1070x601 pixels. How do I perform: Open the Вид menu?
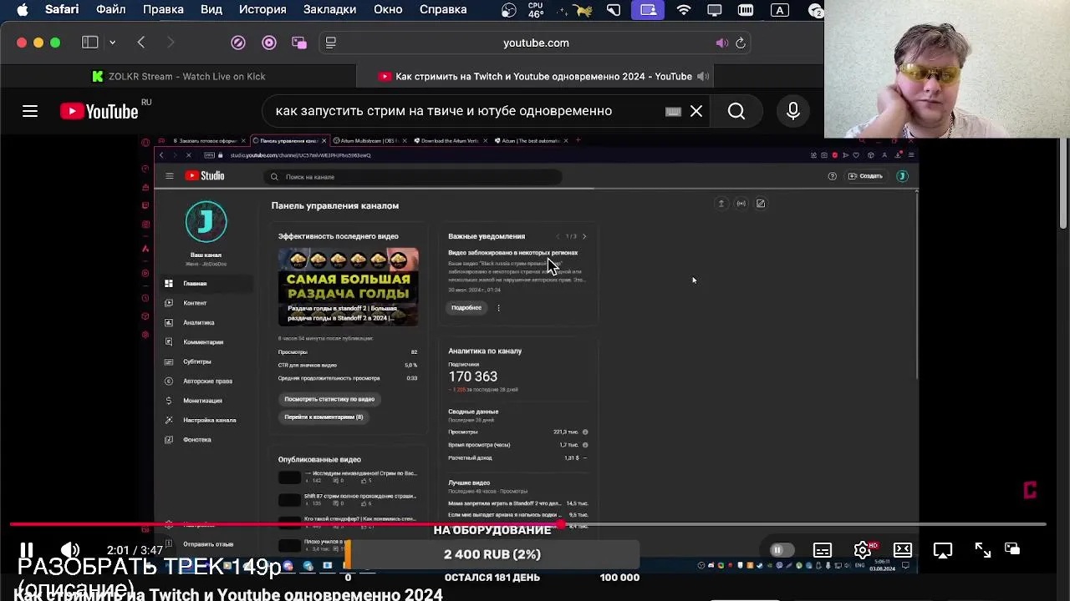pos(211,10)
